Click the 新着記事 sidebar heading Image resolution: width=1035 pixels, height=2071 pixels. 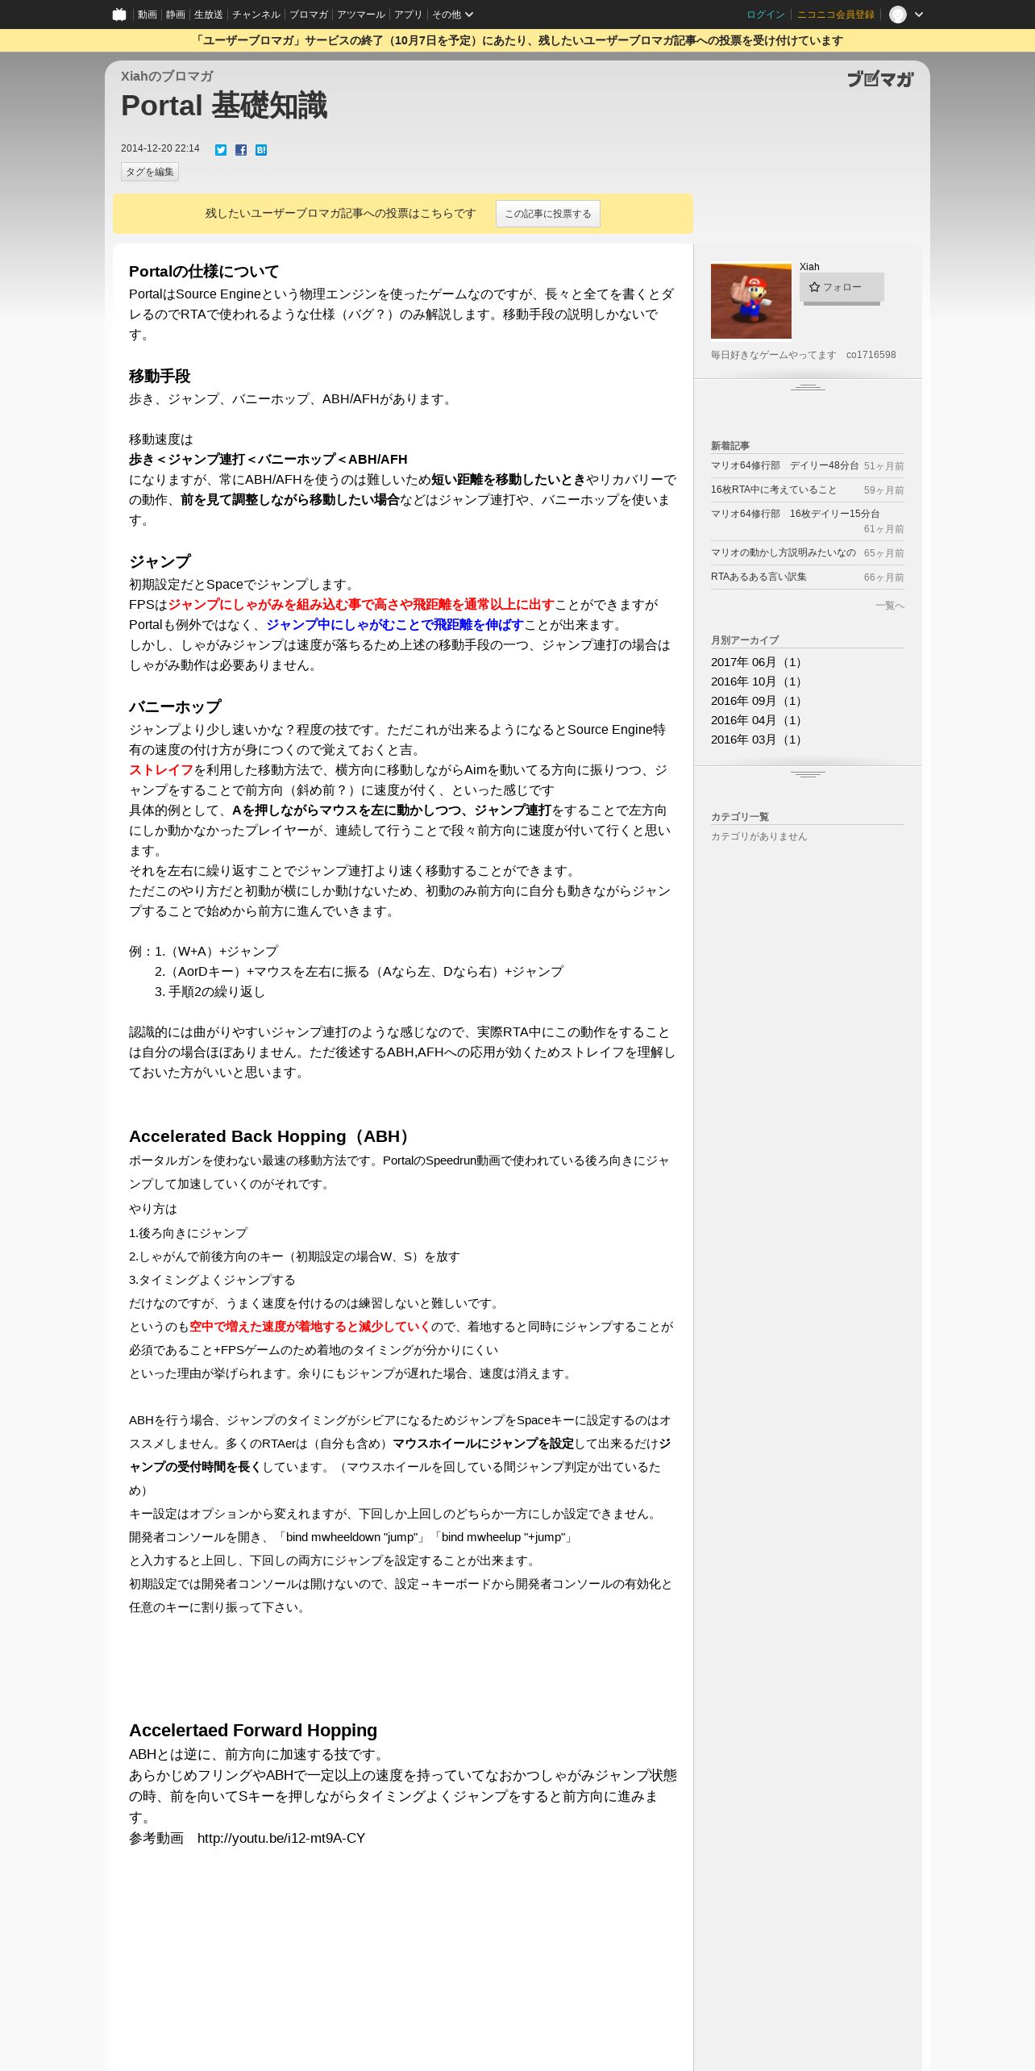[x=730, y=446]
